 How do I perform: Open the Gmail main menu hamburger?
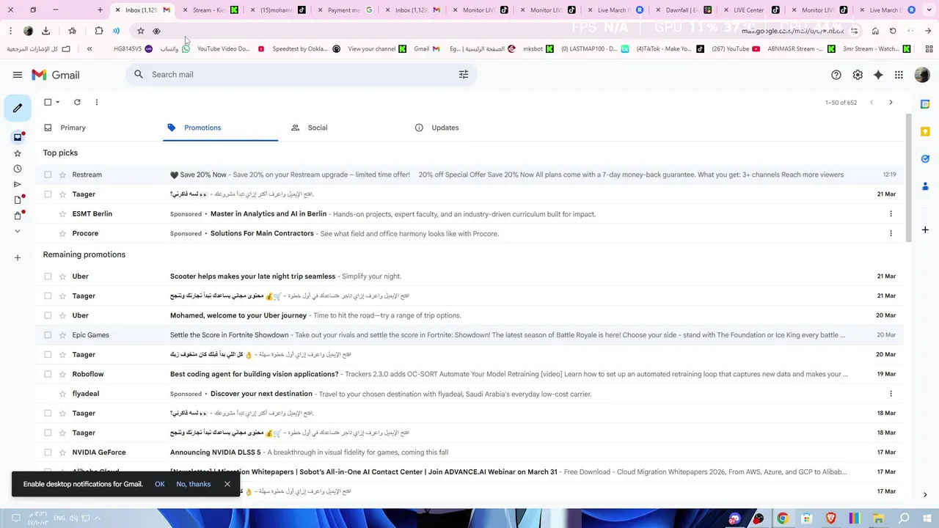pyautogui.click(x=18, y=75)
